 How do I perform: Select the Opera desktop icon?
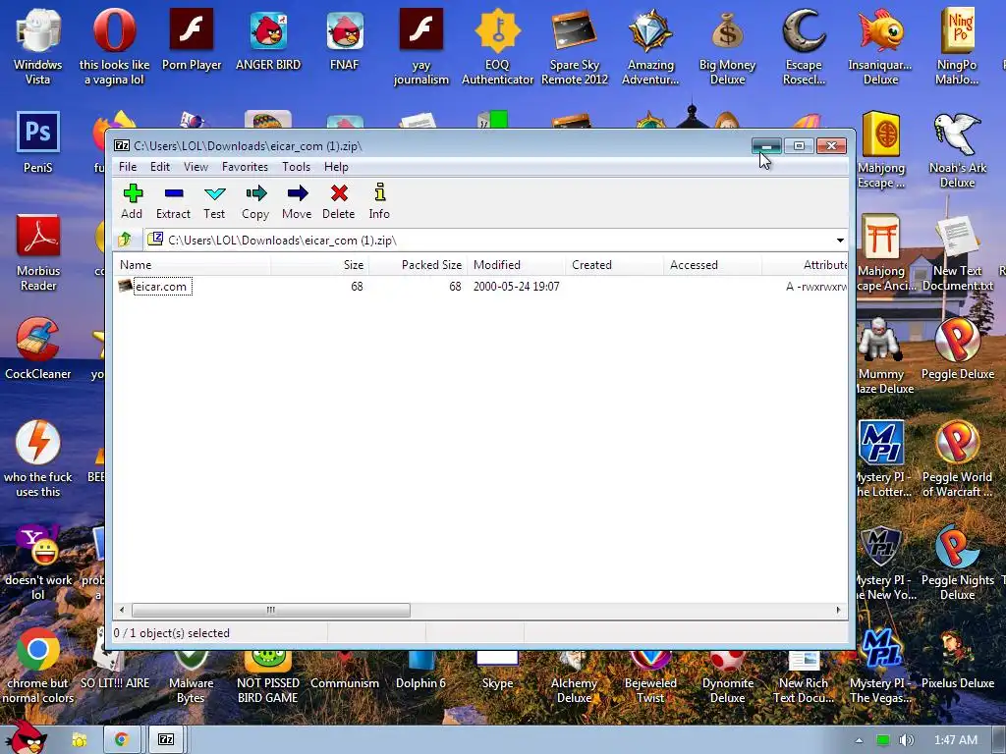pyautogui.click(x=114, y=48)
